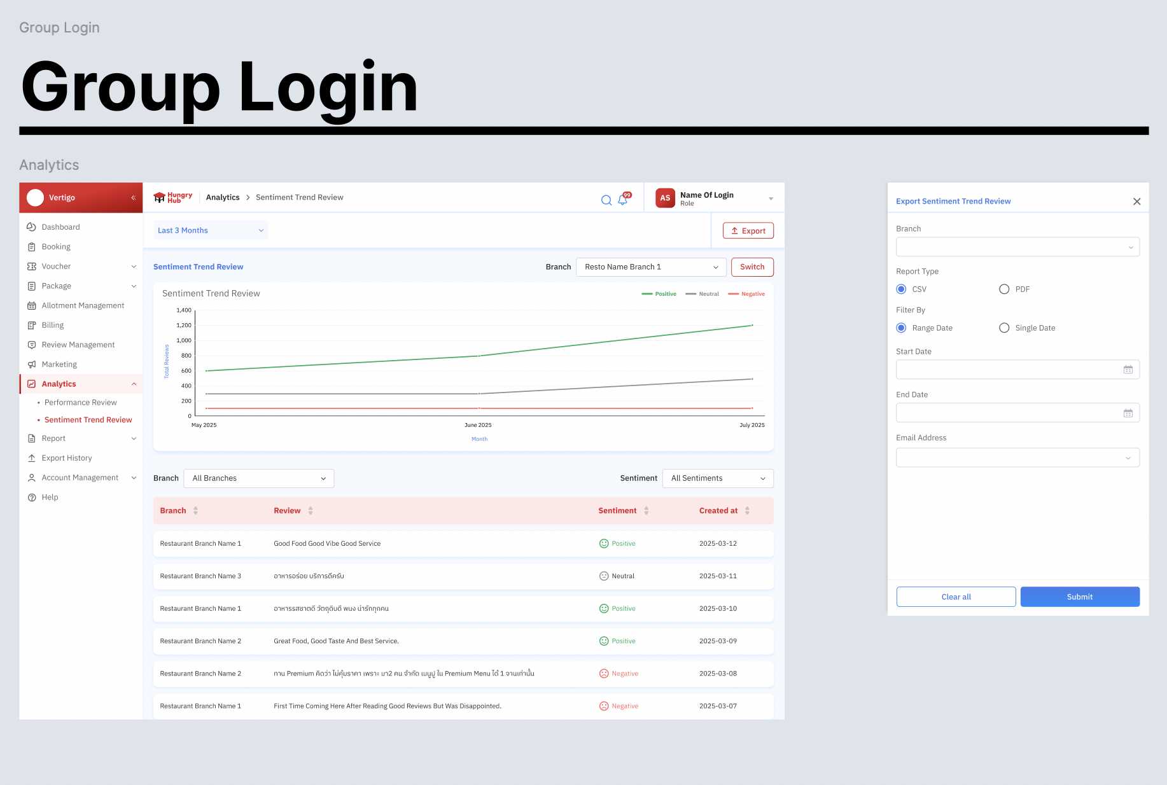Open Resto Name Branch 1 dropdown
Screen dimensions: 1167x785
point(651,267)
